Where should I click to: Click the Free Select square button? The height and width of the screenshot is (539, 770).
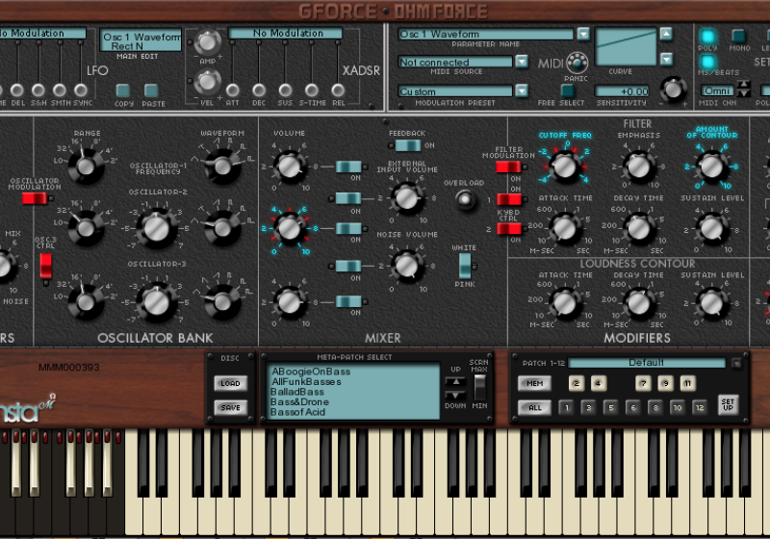(568, 90)
